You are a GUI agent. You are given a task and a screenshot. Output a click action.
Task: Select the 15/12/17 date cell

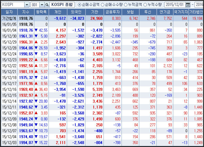click(9, 83)
